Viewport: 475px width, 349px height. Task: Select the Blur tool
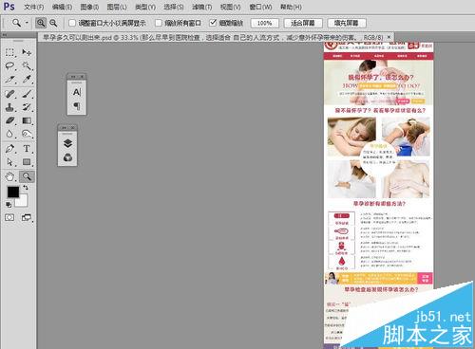click(x=9, y=134)
